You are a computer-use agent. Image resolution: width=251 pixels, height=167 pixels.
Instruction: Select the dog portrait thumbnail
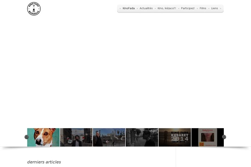click(44, 137)
